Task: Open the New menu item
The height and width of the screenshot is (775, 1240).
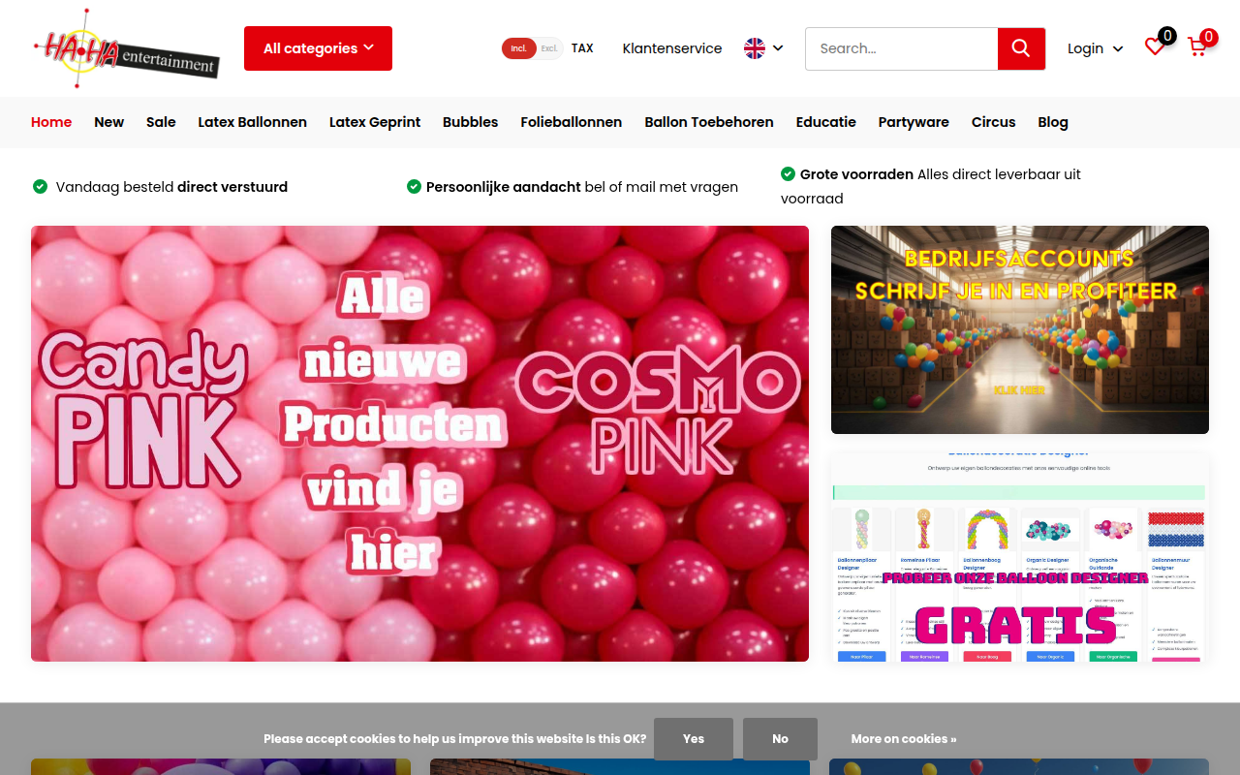Action: [x=108, y=122]
